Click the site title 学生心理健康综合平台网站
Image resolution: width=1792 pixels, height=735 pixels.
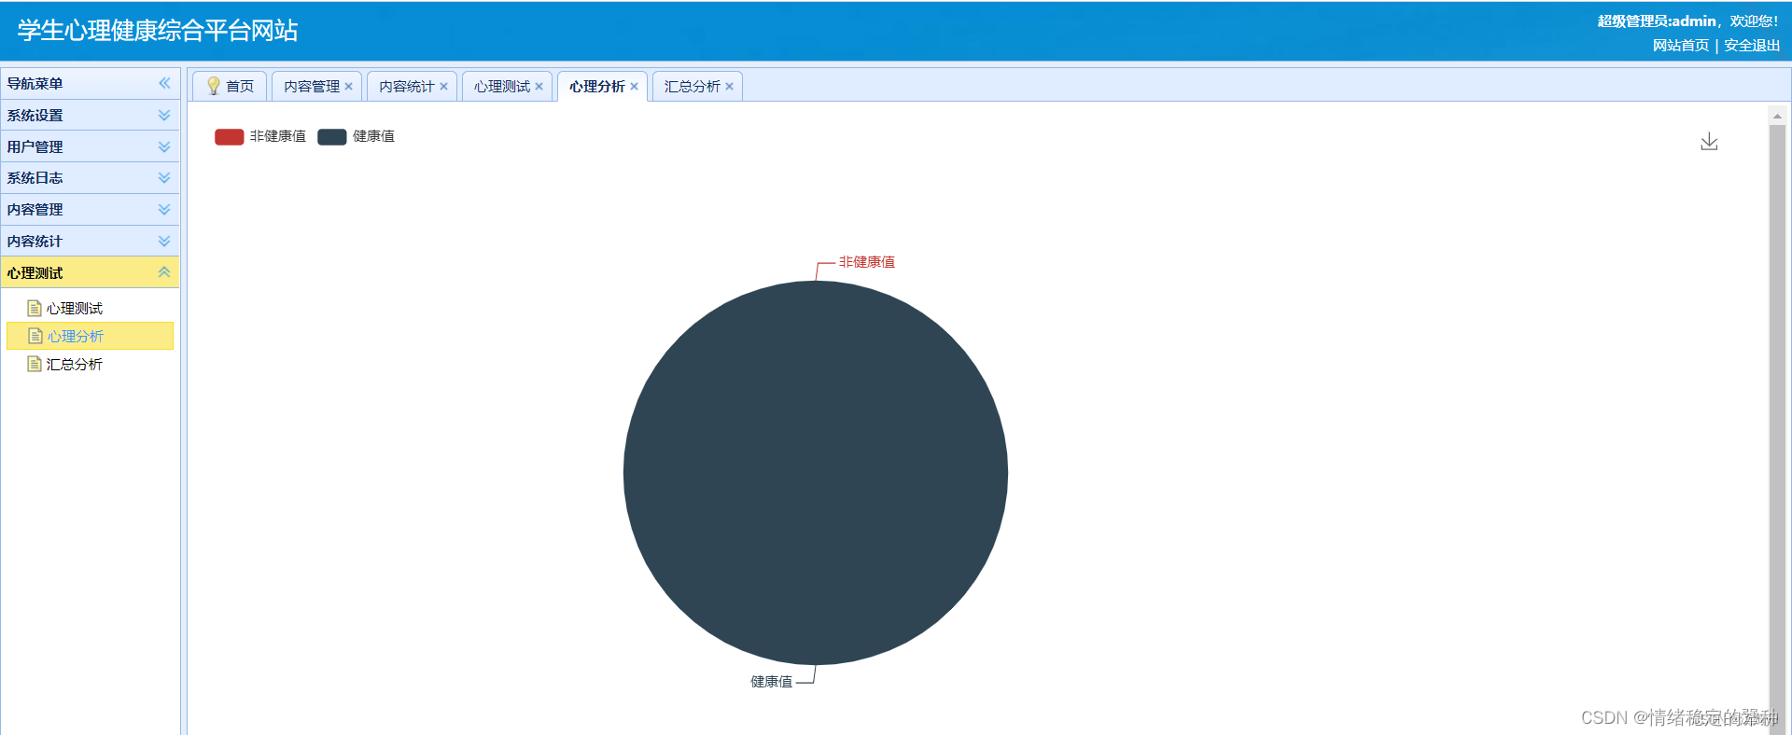[158, 31]
